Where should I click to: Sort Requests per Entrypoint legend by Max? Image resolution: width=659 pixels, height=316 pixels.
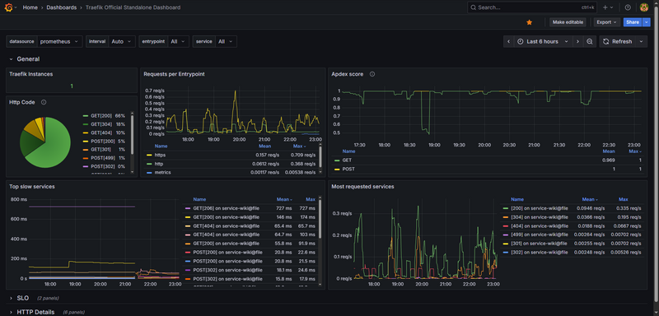pos(299,146)
